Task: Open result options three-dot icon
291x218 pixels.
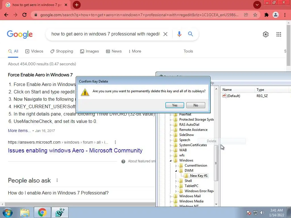Action: point(115,142)
